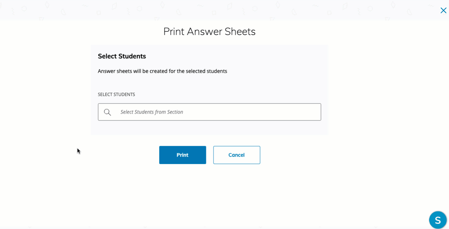Dismiss the dialog with the X icon
The height and width of the screenshot is (229, 449).
click(443, 10)
